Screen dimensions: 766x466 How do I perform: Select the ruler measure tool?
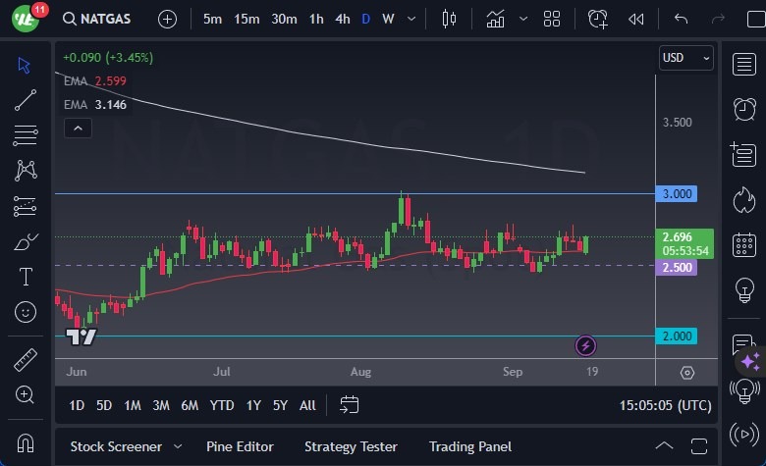[x=26, y=360]
